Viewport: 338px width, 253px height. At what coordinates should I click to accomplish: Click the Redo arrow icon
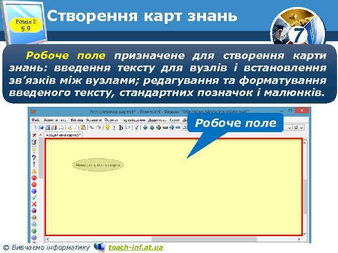[99, 127]
